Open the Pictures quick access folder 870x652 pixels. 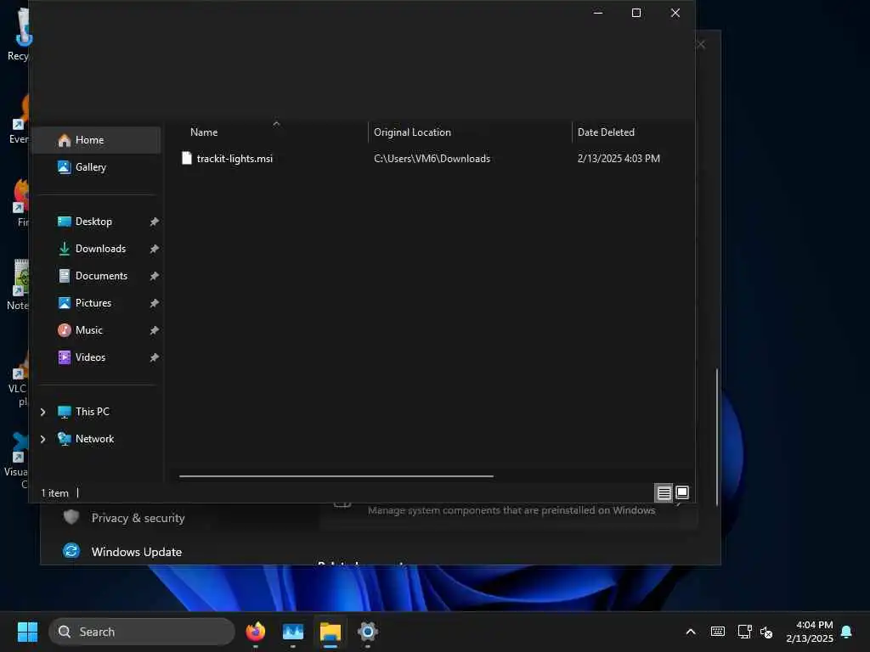pos(96,303)
